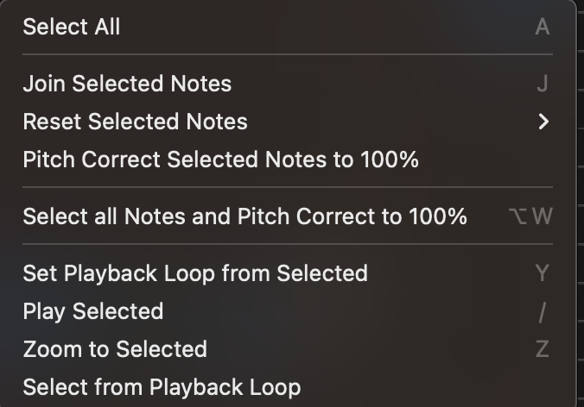The width and height of the screenshot is (584, 407).
Task: Merge the selected notes via Join entry
Action: [127, 84]
